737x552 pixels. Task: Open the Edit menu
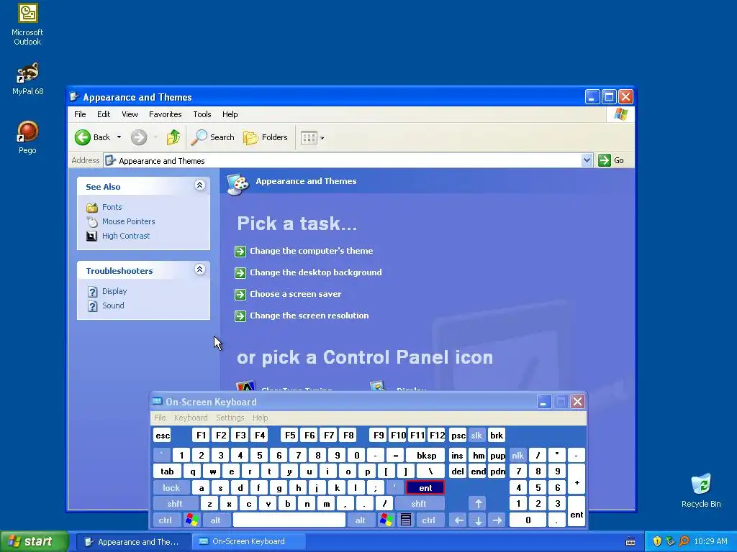[x=104, y=114]
